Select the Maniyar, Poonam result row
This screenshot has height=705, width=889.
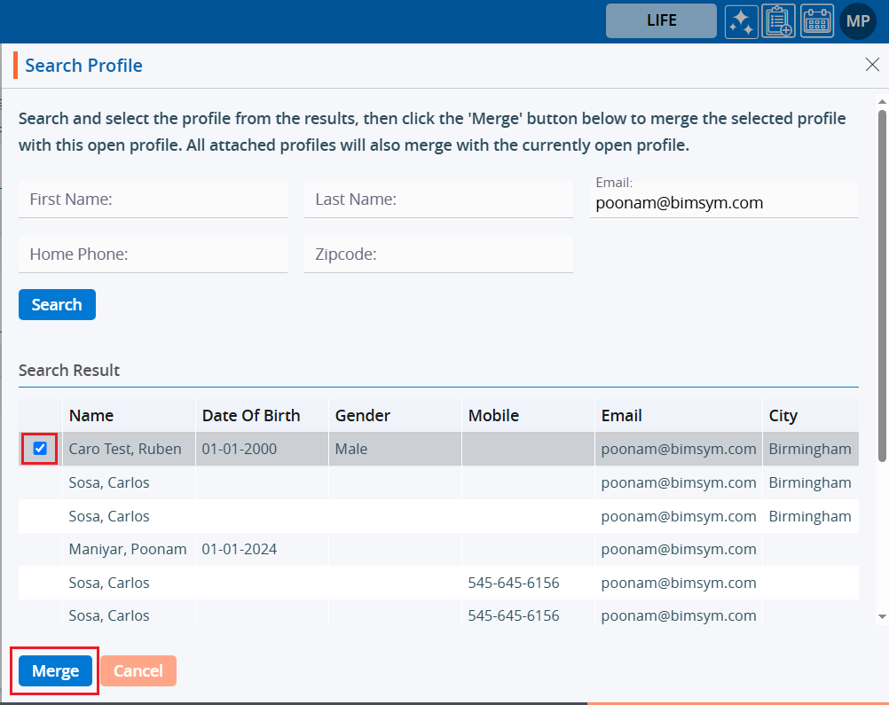[128, 549]
